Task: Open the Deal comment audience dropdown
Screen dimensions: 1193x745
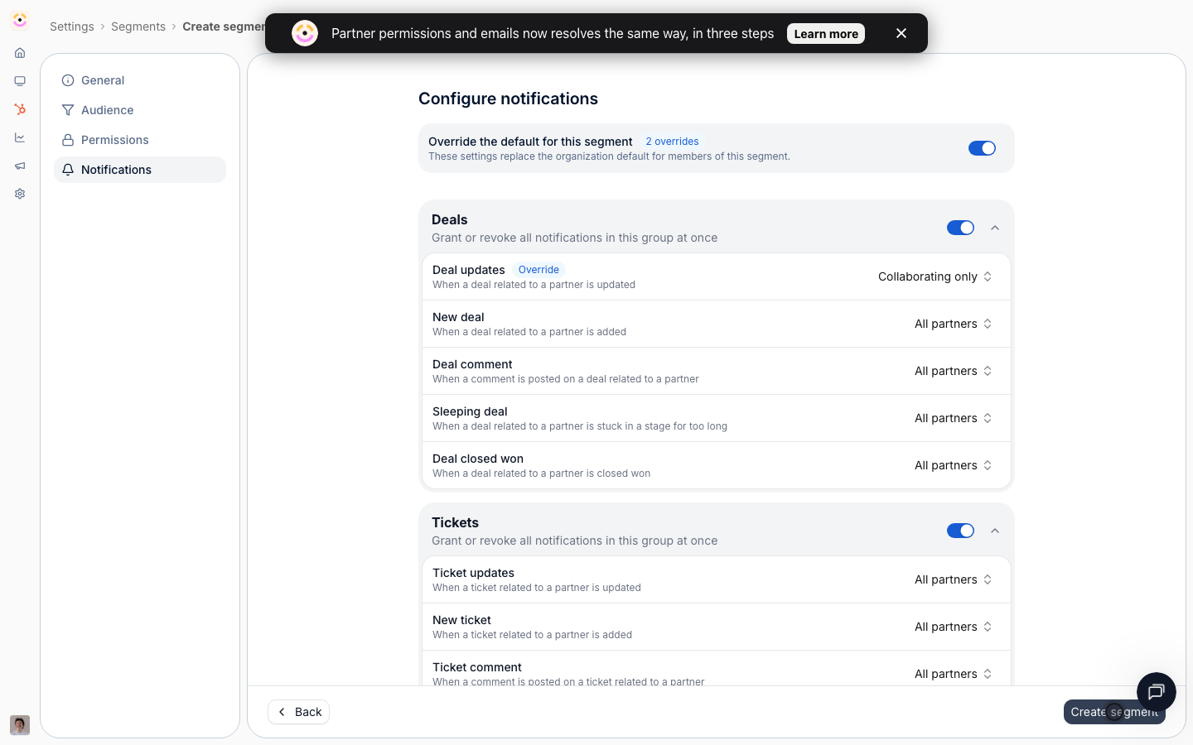Action: click(x=954, y=371)
